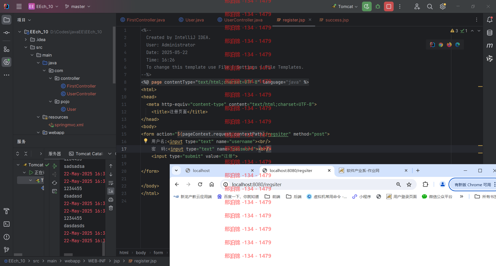Preview page in Edge browser icon

click(x=458, y=45)
